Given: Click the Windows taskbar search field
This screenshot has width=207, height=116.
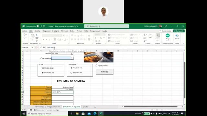Looking at the screenshot, I should (47, 113).
